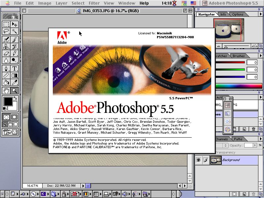Create new layer in Layers palette
The image size is (264, 198).
(x=244, y=194)
